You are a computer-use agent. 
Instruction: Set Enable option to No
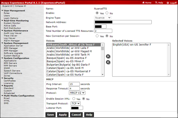tap(107, 13)
